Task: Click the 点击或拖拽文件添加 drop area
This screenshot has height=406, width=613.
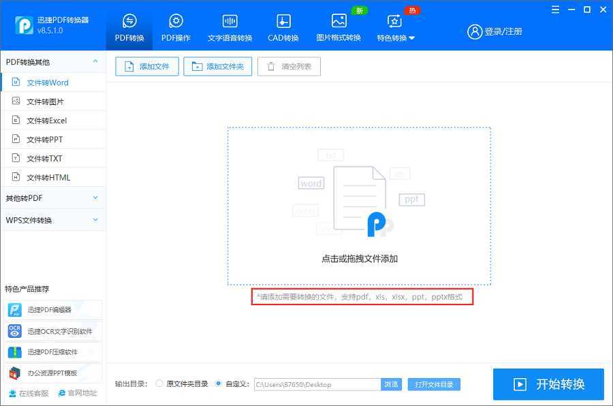Action: (359, 206)
